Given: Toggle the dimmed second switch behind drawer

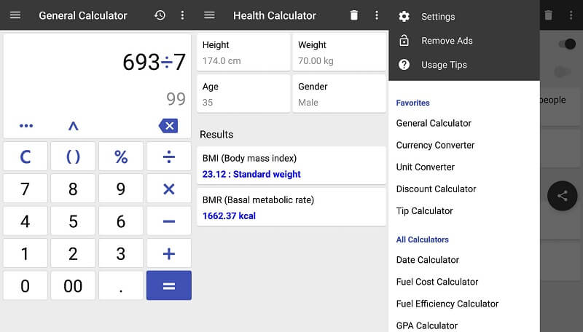Looking at the screenshot, I should [x=562, y=71].
